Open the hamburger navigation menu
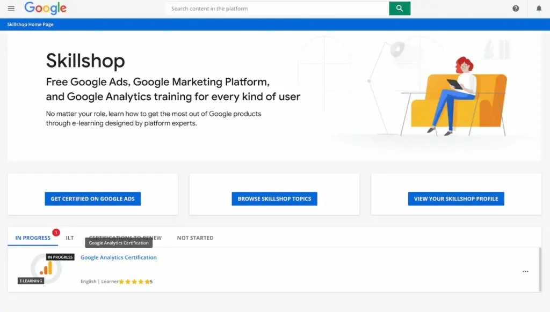Image resolution: width=550 pixels, height=312 pixels. 11,9
